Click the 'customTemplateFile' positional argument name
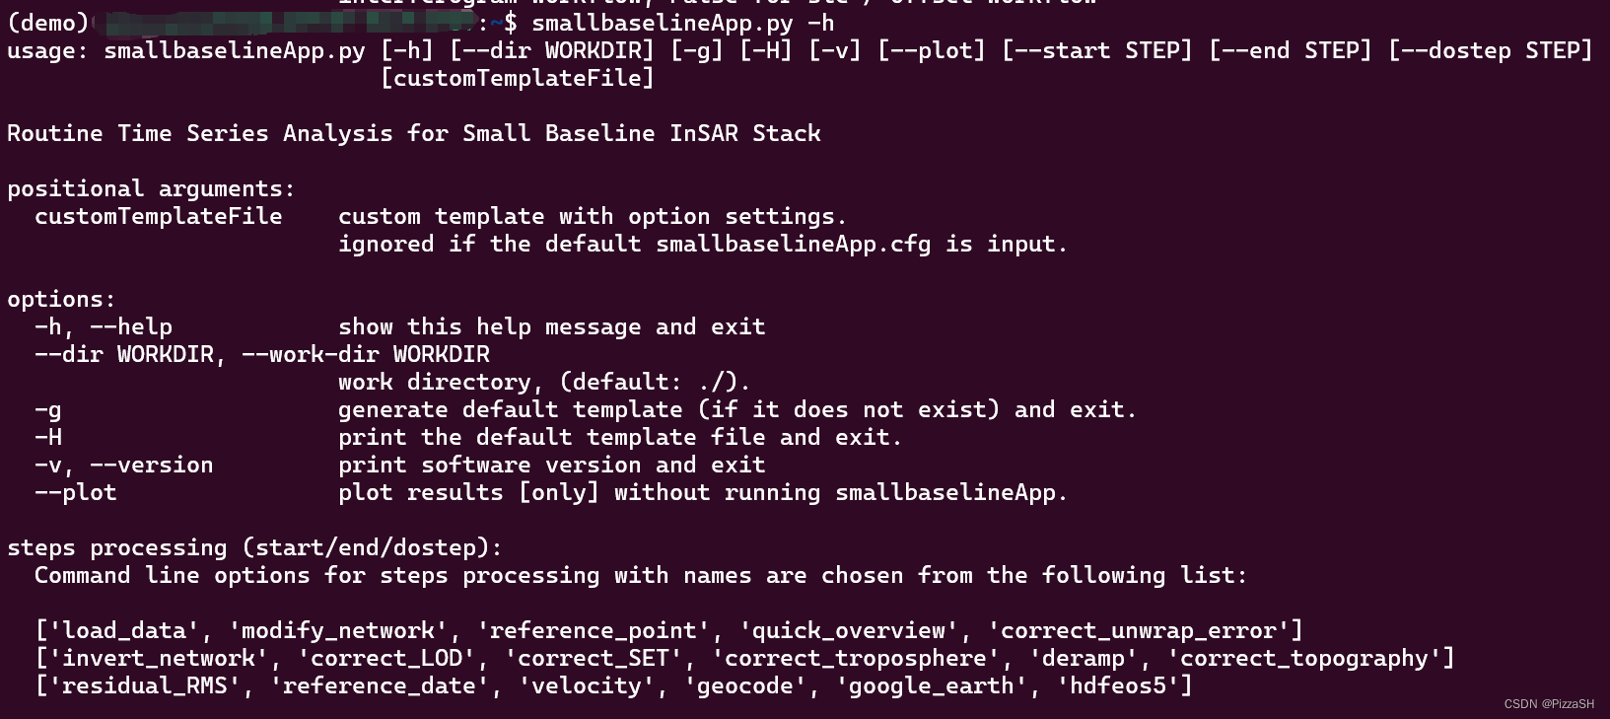1610x719 pixels. click(159, 216)
